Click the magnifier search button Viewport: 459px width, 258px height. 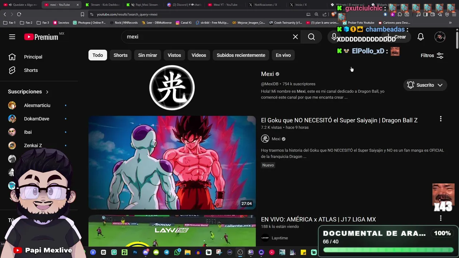pos(311,37)
